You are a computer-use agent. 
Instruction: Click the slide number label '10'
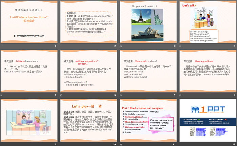click(x=114, y=144)
